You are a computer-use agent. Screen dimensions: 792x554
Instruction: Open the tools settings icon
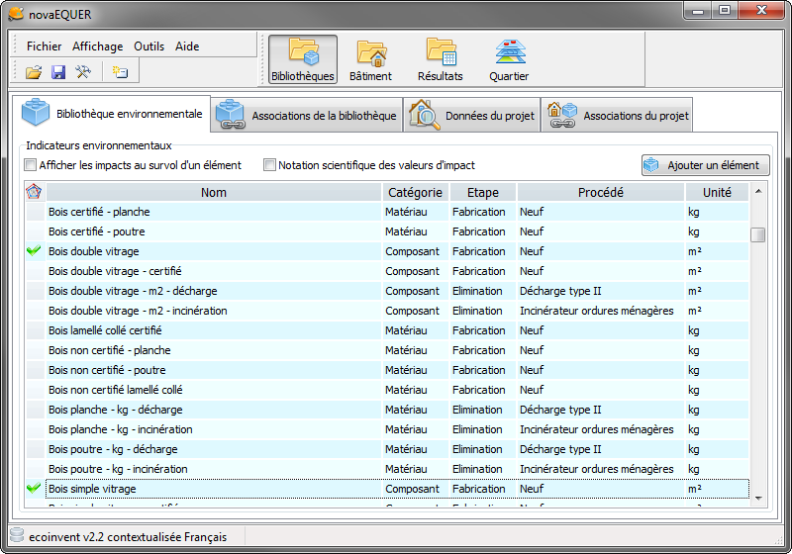coord(83,72)
